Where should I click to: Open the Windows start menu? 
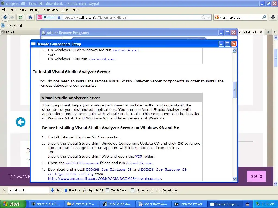click(x=13, y=204)
